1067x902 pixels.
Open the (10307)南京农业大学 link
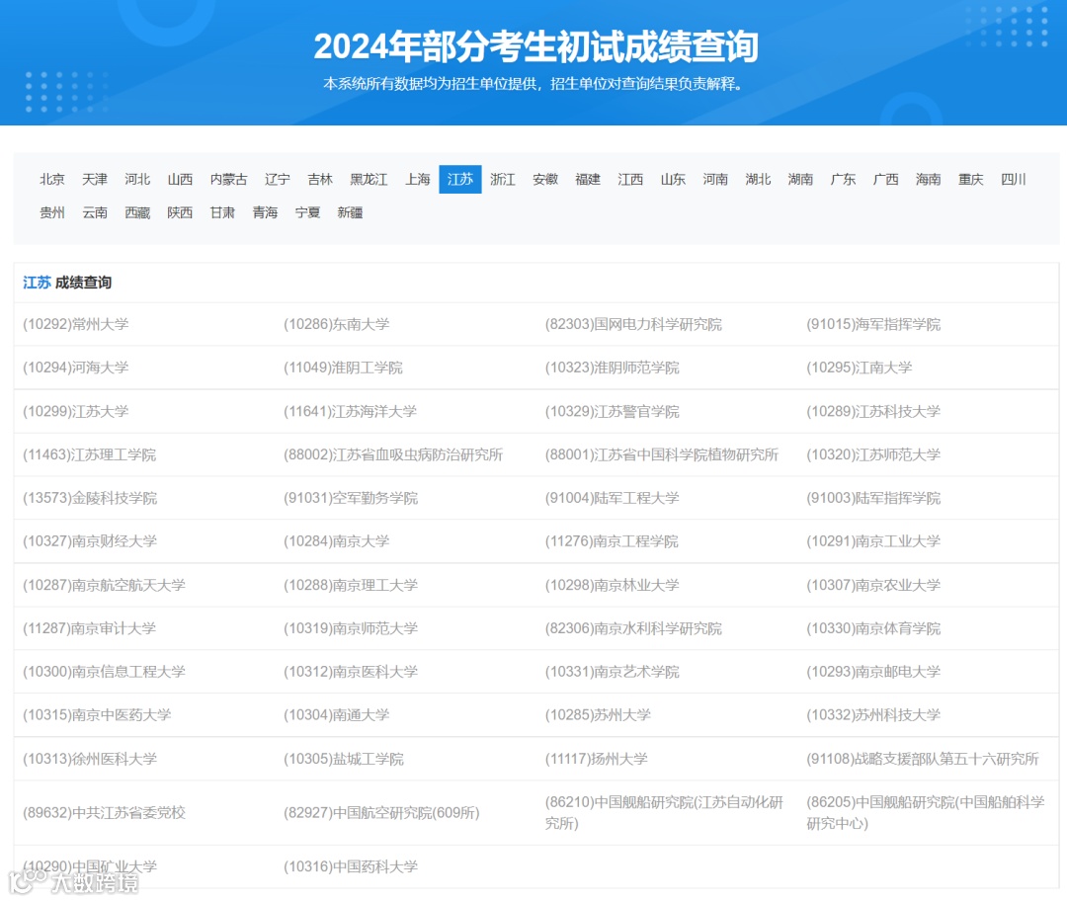click(x=873, y=584)
